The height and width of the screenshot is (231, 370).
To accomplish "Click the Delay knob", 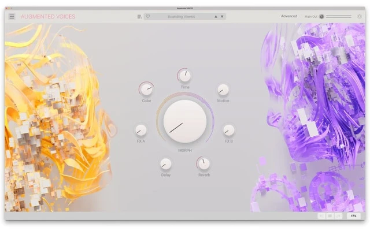I will (166, 164).
